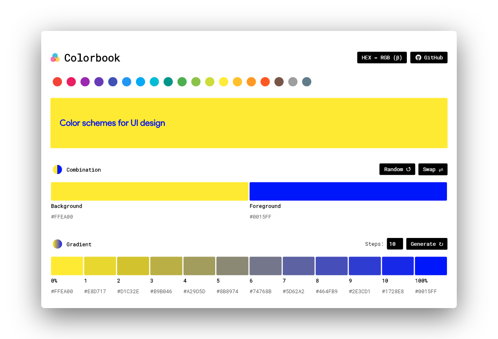Copy gradient hex #E8D717
The width and height of the screenshot is (498, 339).
[95, 292]
